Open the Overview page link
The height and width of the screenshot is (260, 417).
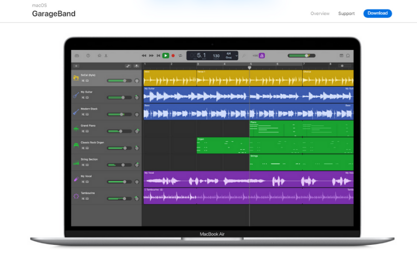coord(320,14)
